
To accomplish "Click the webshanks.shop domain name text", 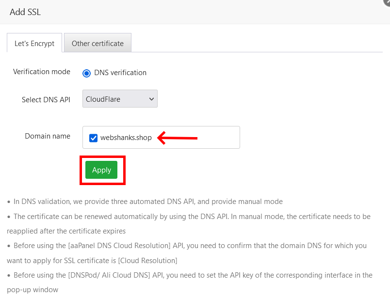I will click(x=126, y=138).
